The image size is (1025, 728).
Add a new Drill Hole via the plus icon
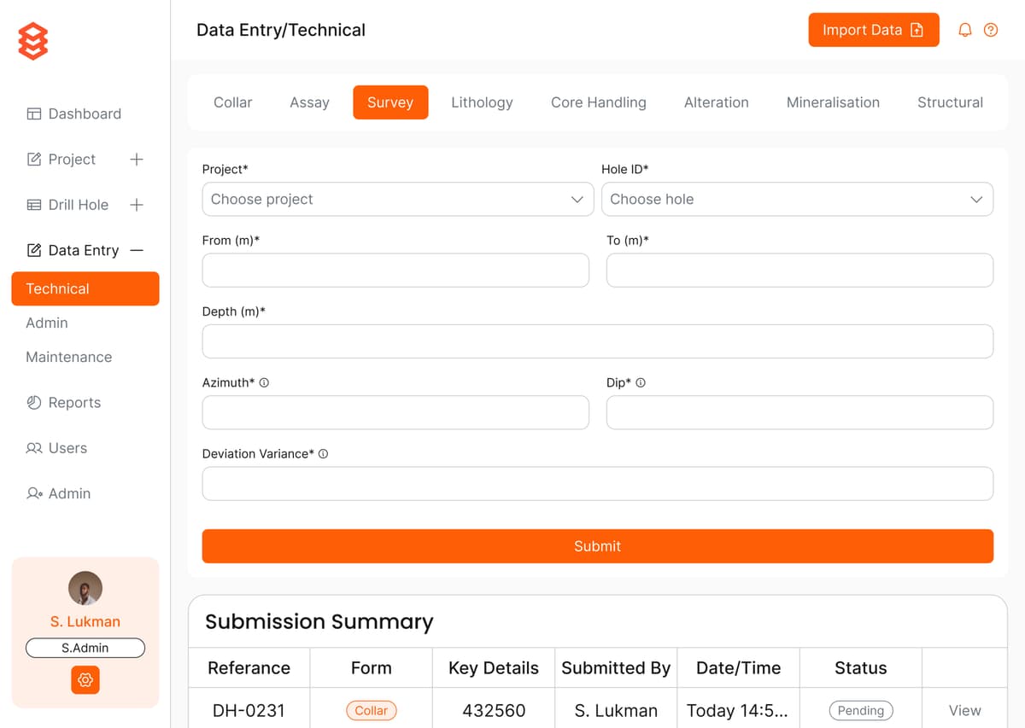tap(137, 205)
